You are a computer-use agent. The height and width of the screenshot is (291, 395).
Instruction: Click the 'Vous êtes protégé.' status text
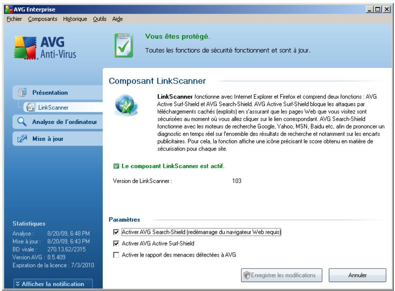[x=177, y=36]
